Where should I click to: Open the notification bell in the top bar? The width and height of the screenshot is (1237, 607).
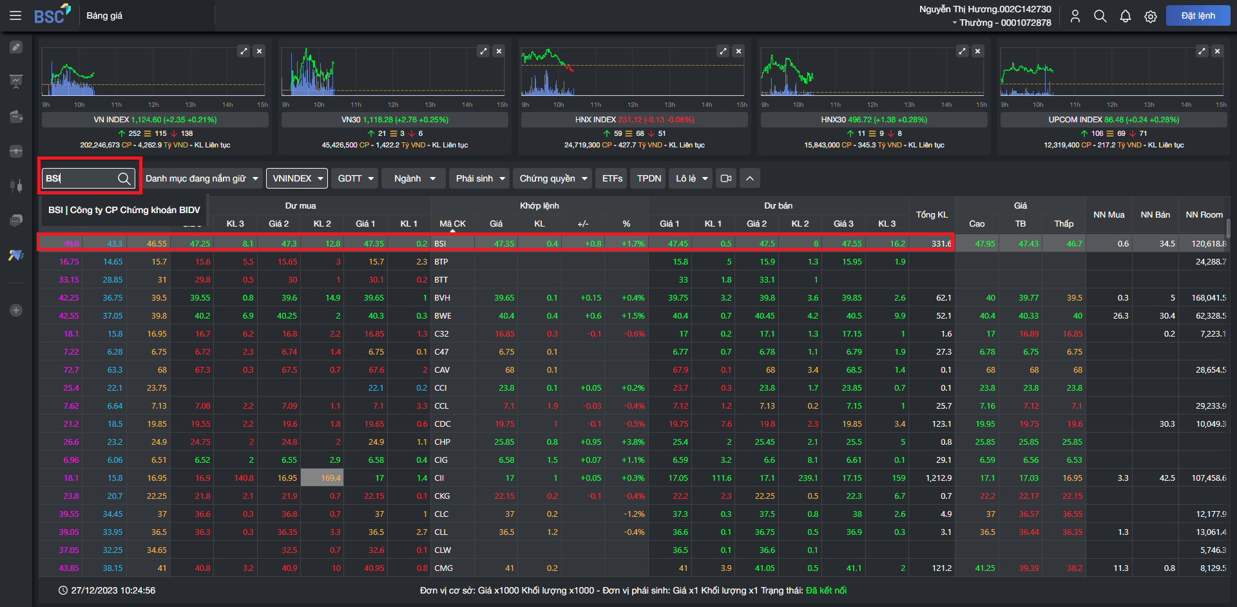click(x=1126, y=15)
